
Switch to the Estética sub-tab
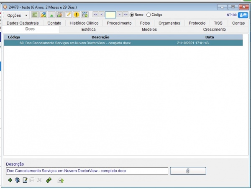88,30
